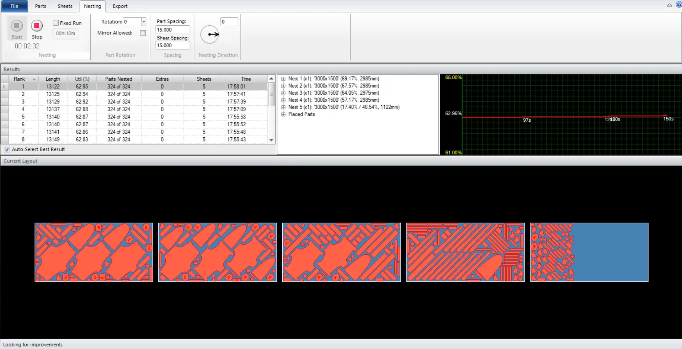This screenshot has width=682, height=349.
Task: Click the Sheet Spacing input field
Action: [173, 46]
